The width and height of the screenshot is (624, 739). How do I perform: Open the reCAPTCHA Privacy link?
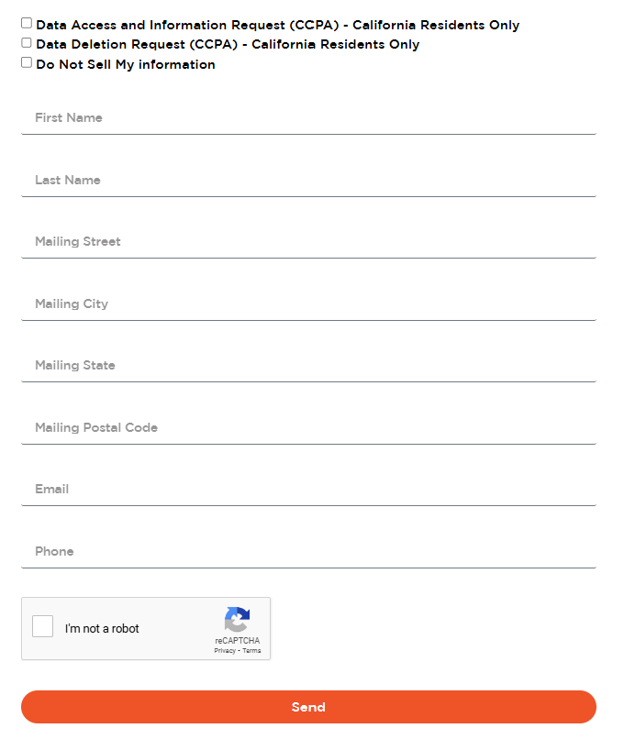[225, 650]
